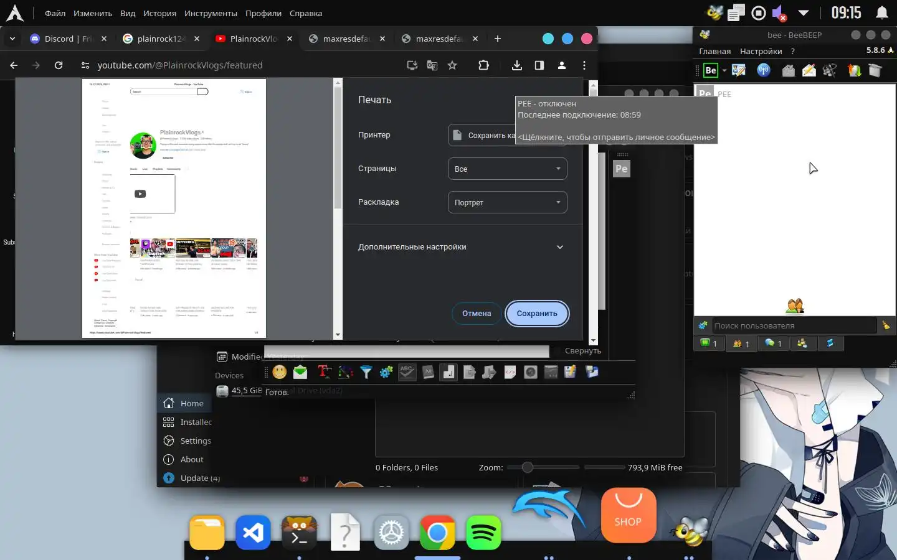Click the browser reload button
This screenshot has height=560, width=897.
coord(59,65)
